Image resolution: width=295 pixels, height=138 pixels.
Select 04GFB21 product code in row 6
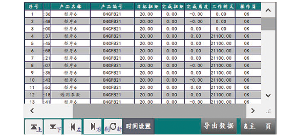pos(112,51)
